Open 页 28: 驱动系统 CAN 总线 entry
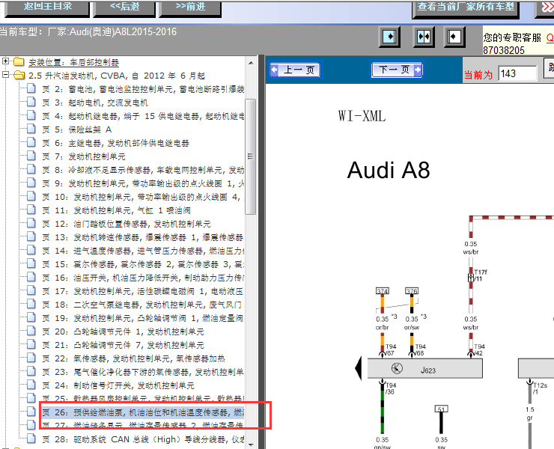554x449 pixels. (143, 439)
